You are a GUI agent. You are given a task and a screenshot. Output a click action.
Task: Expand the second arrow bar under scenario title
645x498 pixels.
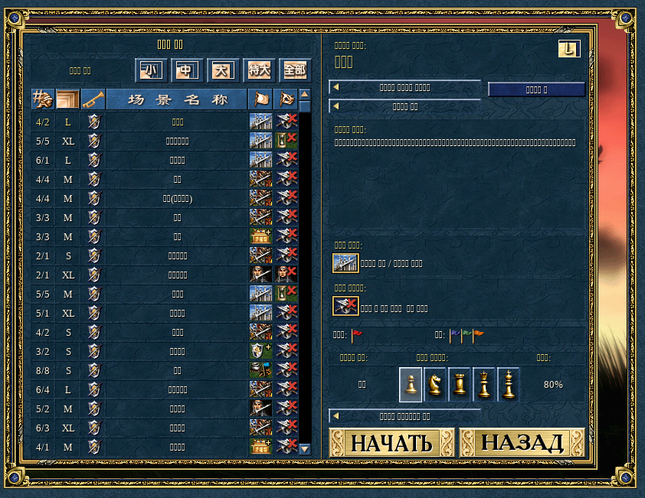(404, 106)
